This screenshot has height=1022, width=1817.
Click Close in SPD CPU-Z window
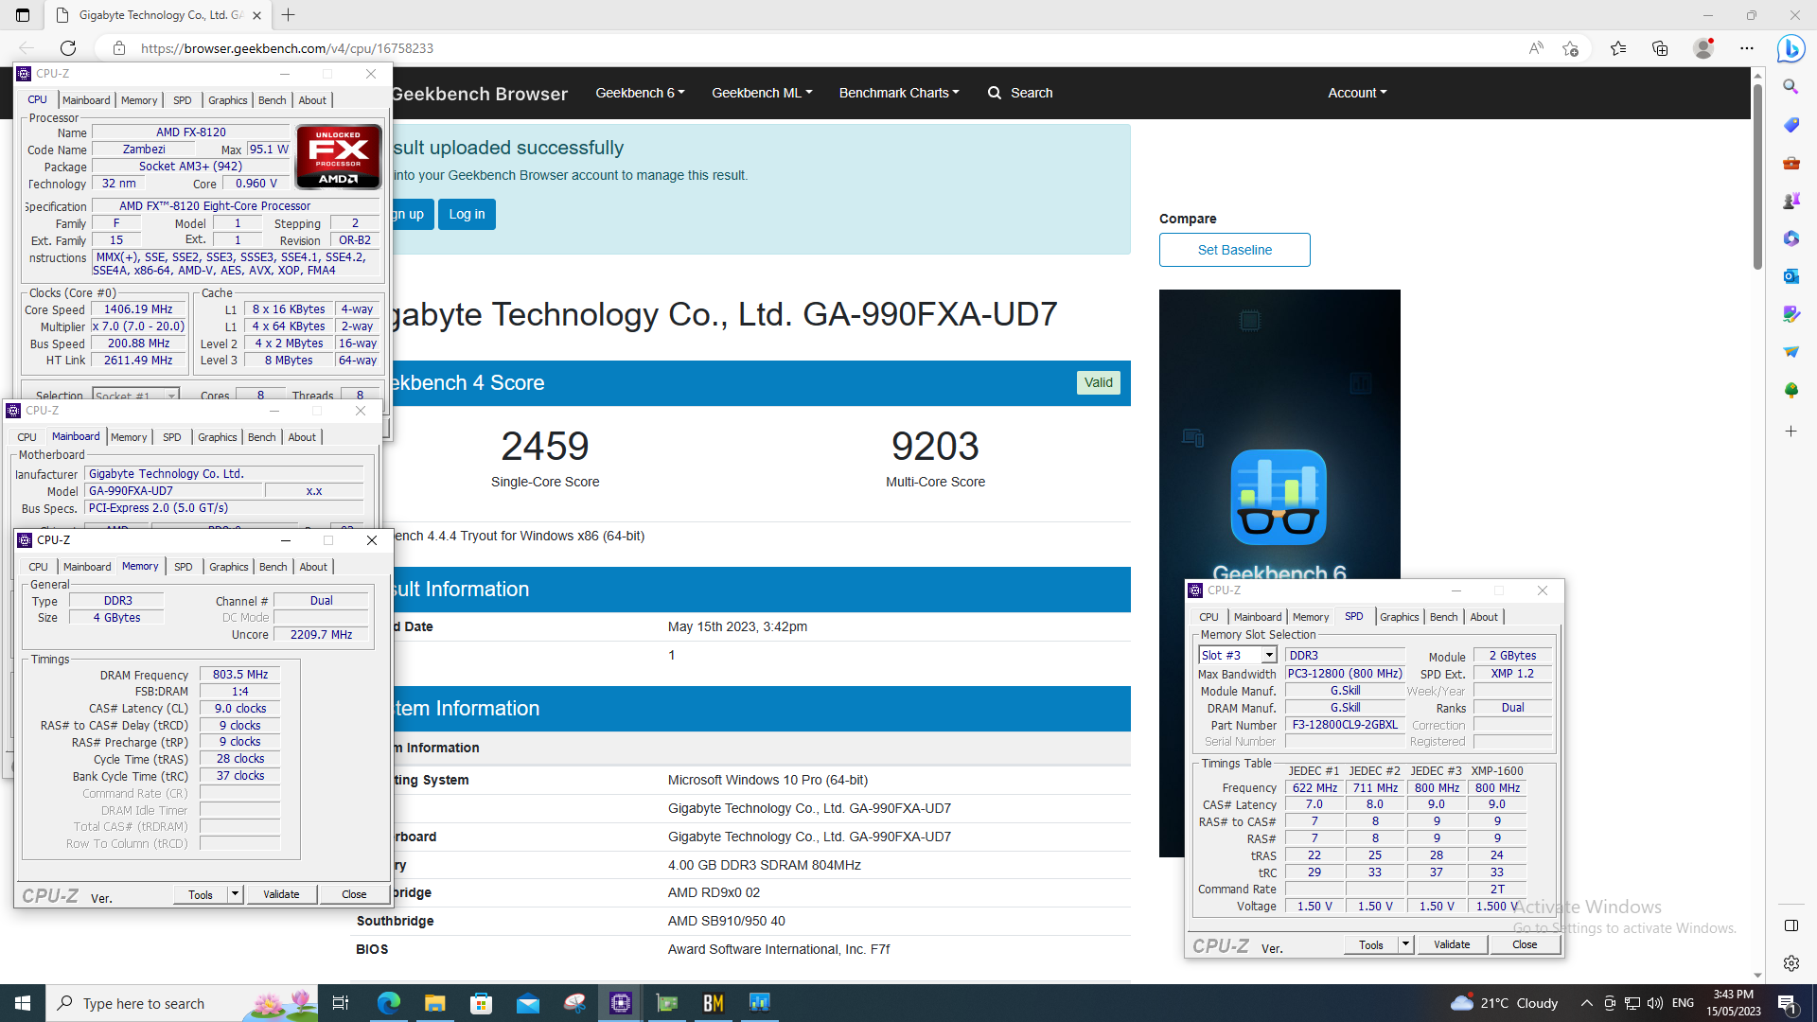(1525, 944)
